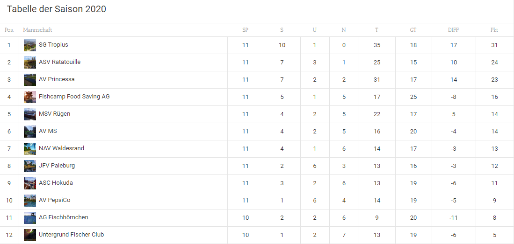Sort table by DIFF column header
The height and width of the screenshot is (244, 514).
[453, 30]
